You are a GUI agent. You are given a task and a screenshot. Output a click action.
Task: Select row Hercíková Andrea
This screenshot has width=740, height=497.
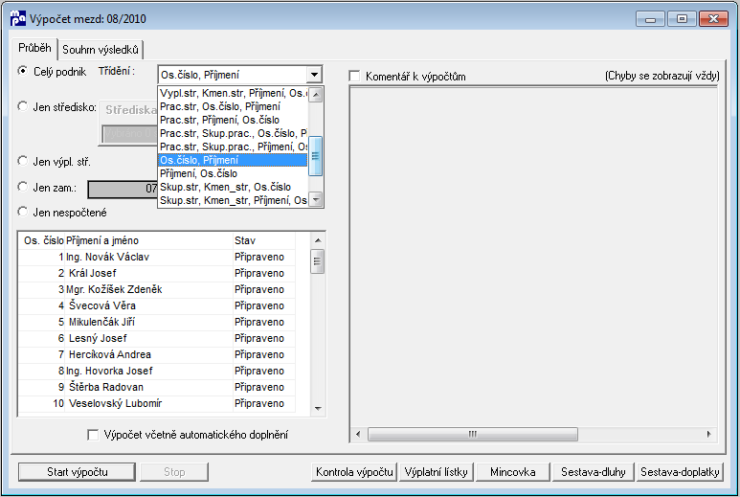[x=157, y=354]
